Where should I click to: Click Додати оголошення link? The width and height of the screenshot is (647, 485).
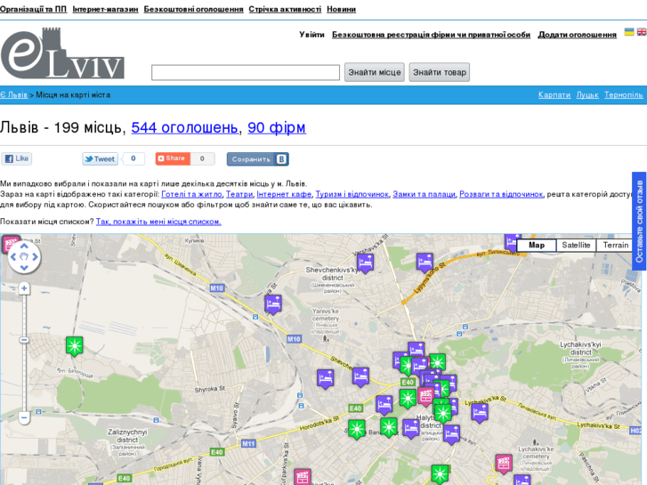[x=577, y=35]
